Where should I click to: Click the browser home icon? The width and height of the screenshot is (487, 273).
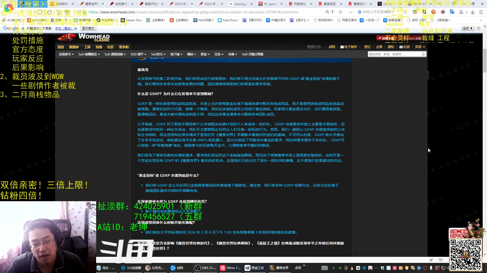49,12
